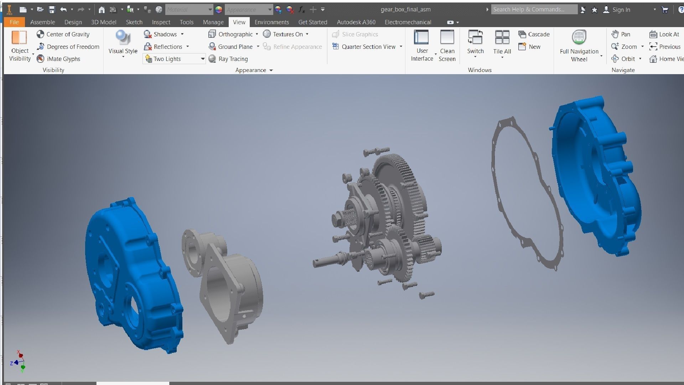The width and height of the screenshot is (684, 385).
Task: Click in the Search Help & Commands field
Action: click(x=534, y=10)
